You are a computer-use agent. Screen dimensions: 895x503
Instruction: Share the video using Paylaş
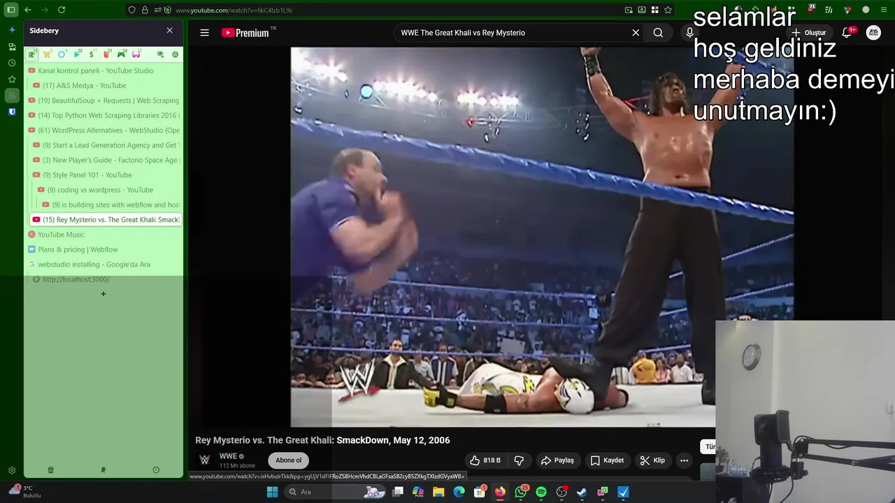tap(557, 460)
